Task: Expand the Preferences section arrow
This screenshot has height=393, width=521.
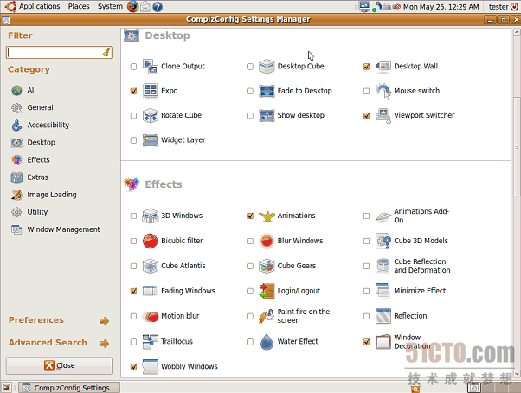Action: point(105,320)
